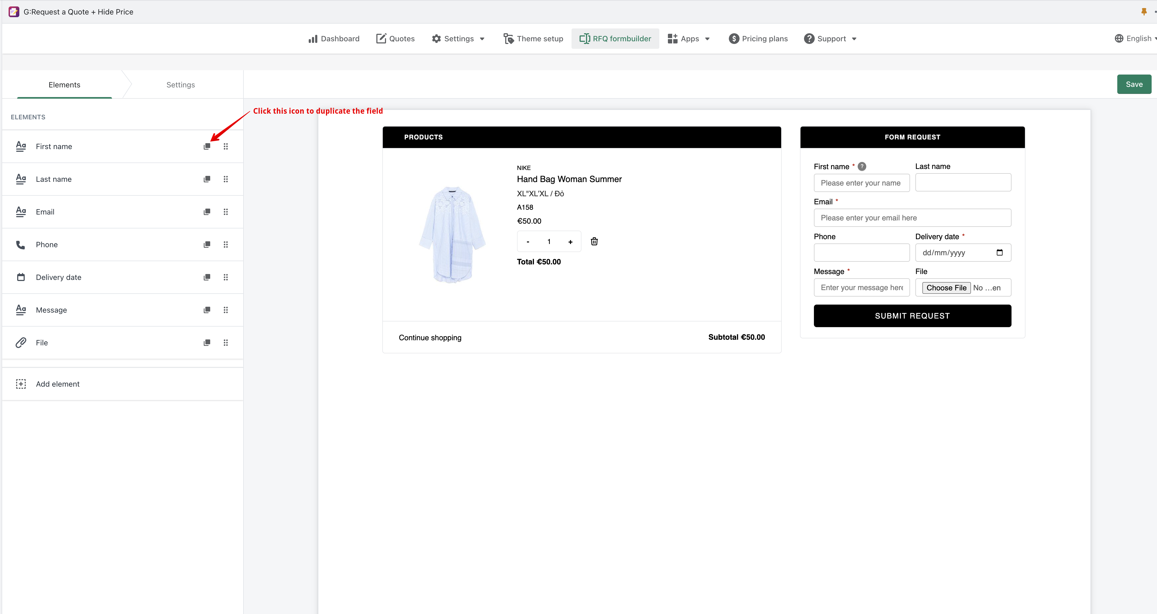Increase product quantity with plus button
Image resolution: width=1157 pixels, height=614 pixels.
tap(570, 242)
